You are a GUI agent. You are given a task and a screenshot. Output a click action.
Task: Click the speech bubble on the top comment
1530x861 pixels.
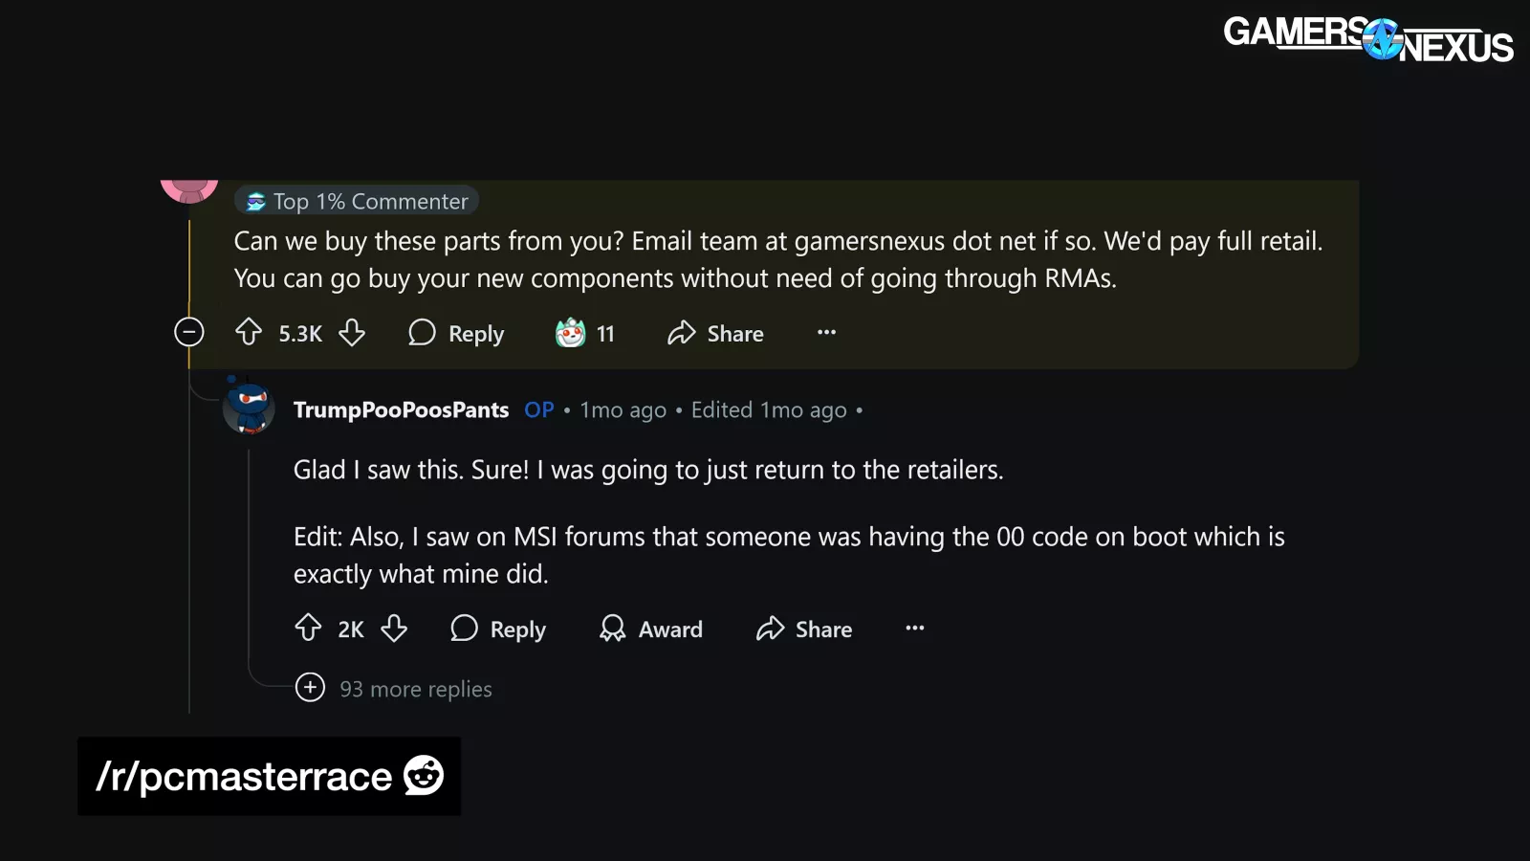422,332
